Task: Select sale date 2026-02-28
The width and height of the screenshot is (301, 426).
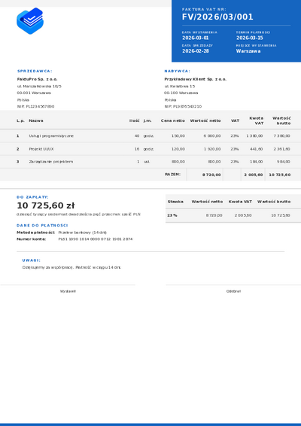Action: coord(196,51)
